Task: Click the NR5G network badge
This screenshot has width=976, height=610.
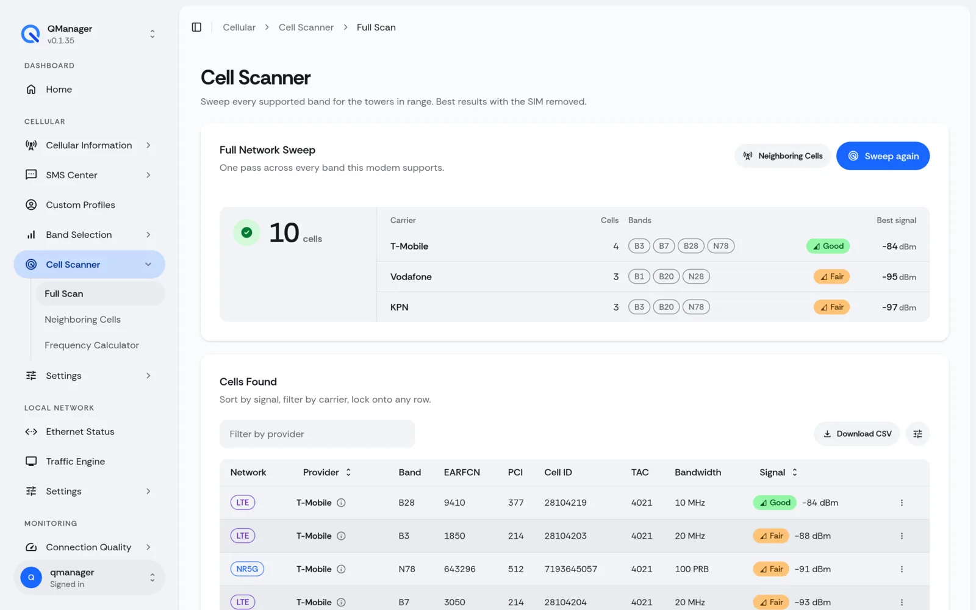Action: 247,569
